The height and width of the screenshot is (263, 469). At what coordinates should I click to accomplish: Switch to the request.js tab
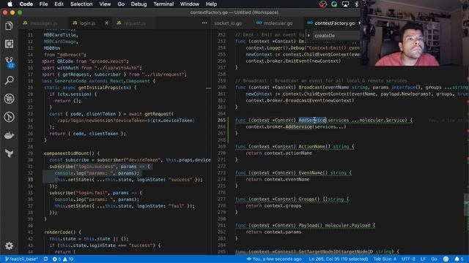click(x=134, y=23)
